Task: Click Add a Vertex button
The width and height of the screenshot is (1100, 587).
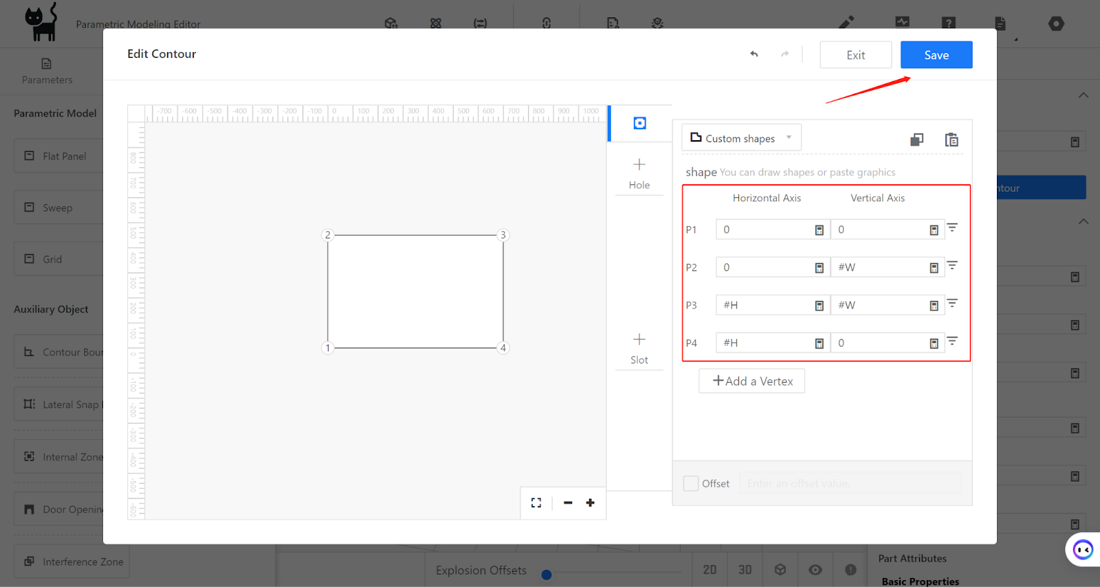Action: pyautogui.click(x=751, y=381)
